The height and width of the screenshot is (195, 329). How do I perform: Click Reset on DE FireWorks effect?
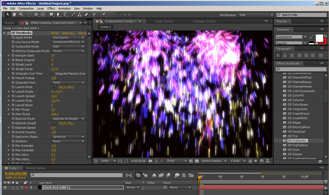tap(55, 33)
